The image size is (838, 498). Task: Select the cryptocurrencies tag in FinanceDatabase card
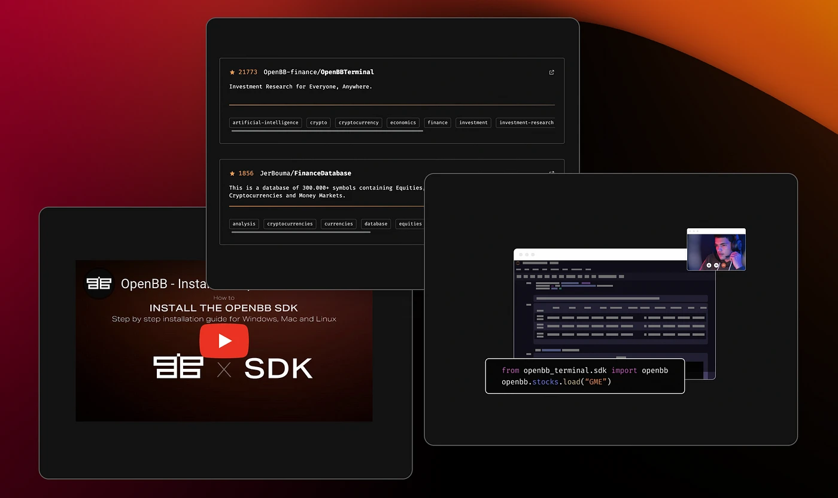(290, 224)
